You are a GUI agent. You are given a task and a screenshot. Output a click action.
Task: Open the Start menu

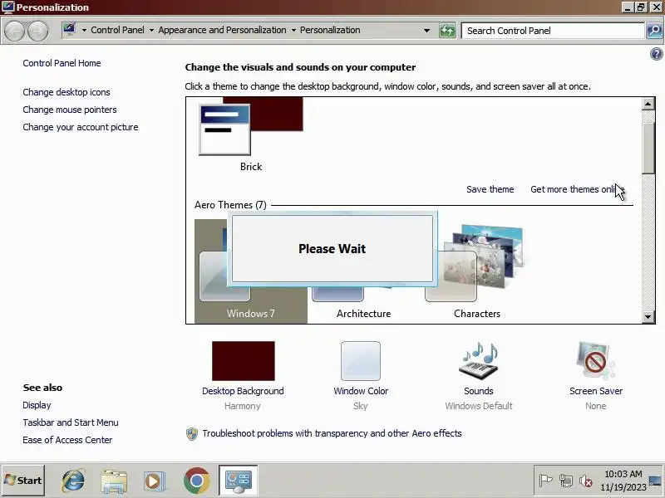[x=23, y=481]
